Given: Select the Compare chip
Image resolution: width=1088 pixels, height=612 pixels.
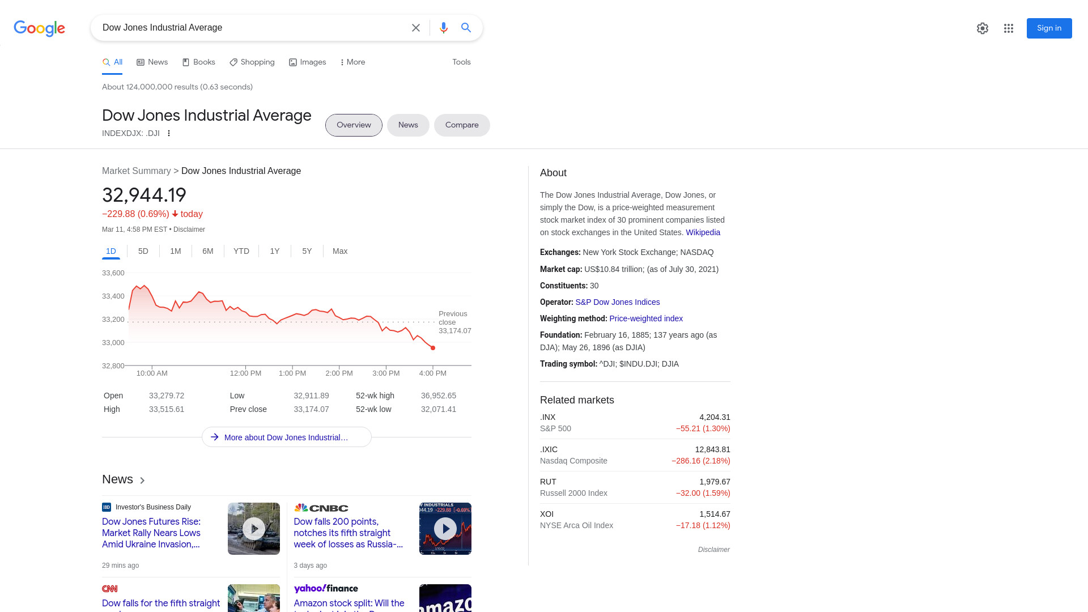Looking at the screenshot, I should tap(462, 125).
